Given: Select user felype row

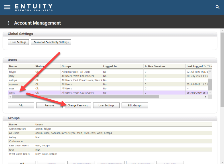Looking at the screenshot, I should [x=108, y=72].
